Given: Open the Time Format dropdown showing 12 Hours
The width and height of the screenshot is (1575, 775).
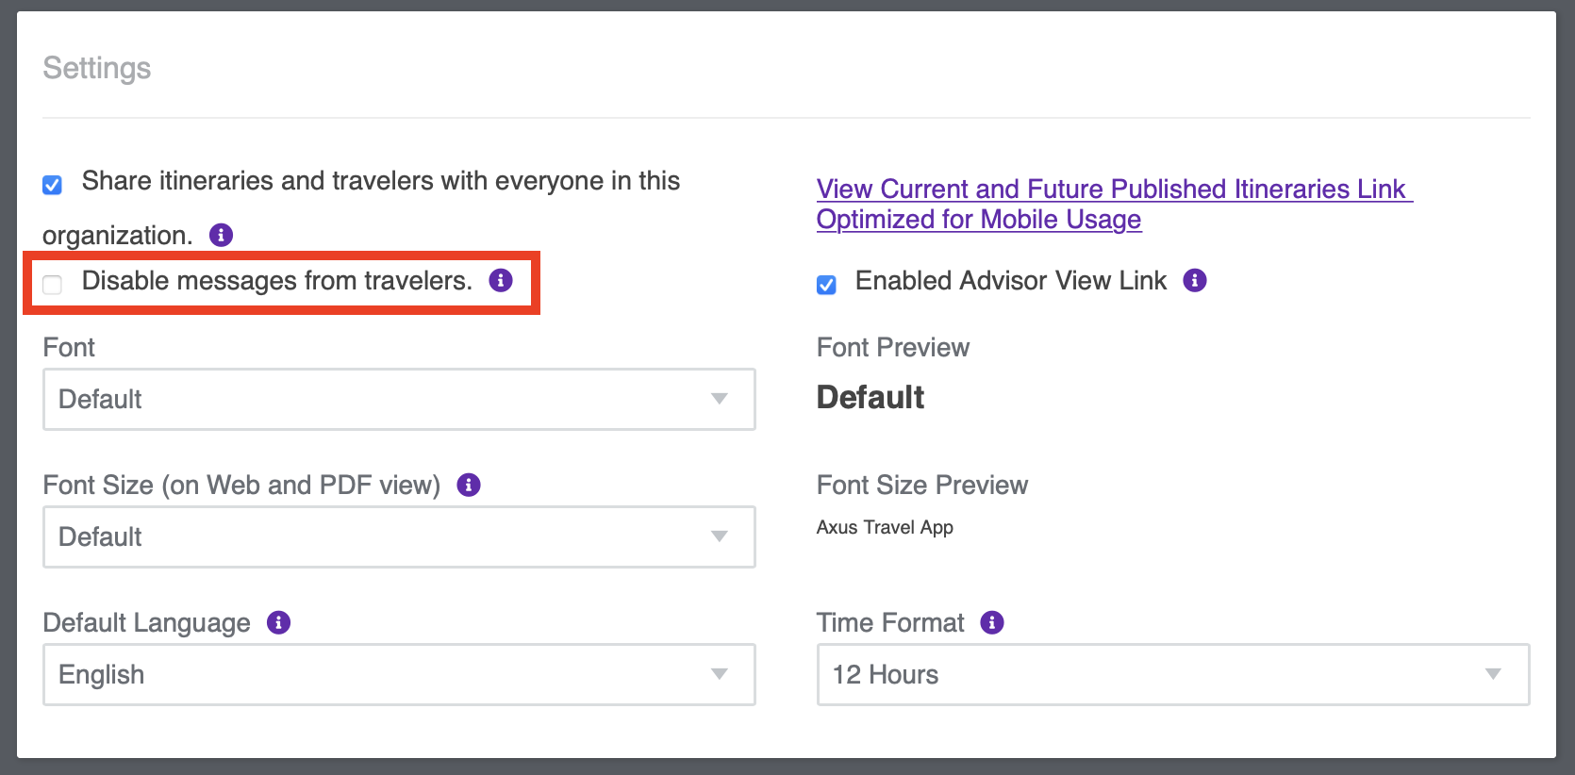Looking at the screenshot, I should (x=1173, y=674).
